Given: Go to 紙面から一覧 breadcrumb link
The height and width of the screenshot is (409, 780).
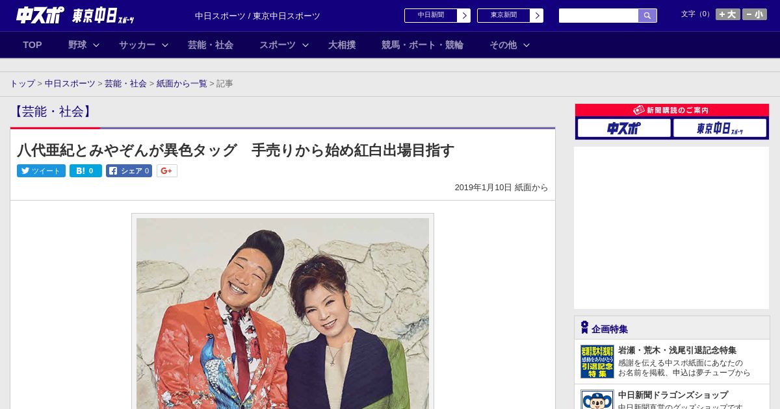Looking at the screenshot, I should point(182,84).
